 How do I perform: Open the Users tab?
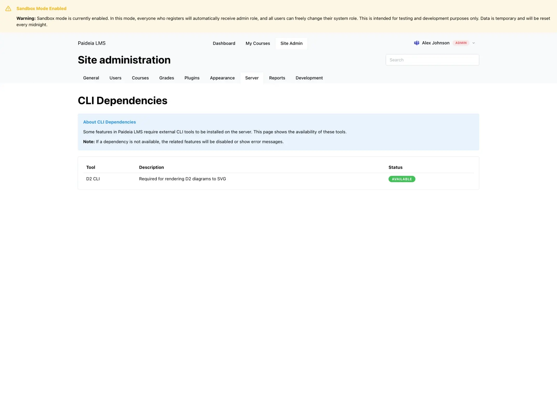click(115, 78)
